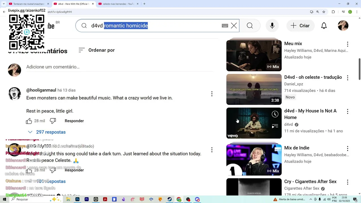The width and height of the screenshot is (361, 203).
Task: Open Steam from taskbar
Action: tap(170, 199)
